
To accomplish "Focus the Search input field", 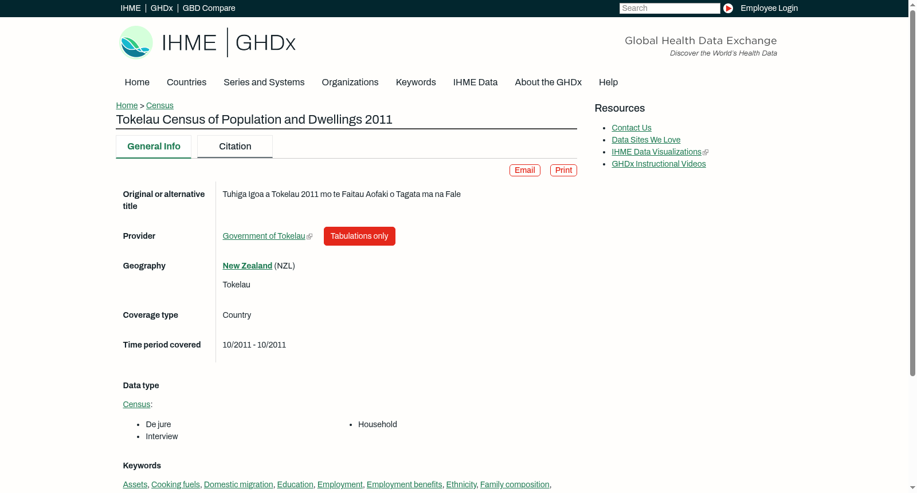I will (x=669, y=8).
